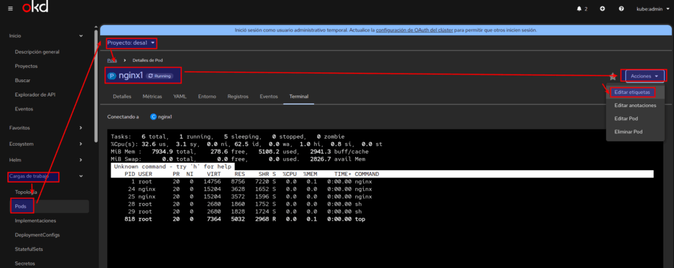Switch to the Registros tab
Image resolution: width=674 pixels, height=268 pixels.
pyautogui.click(x=238, y=96)
